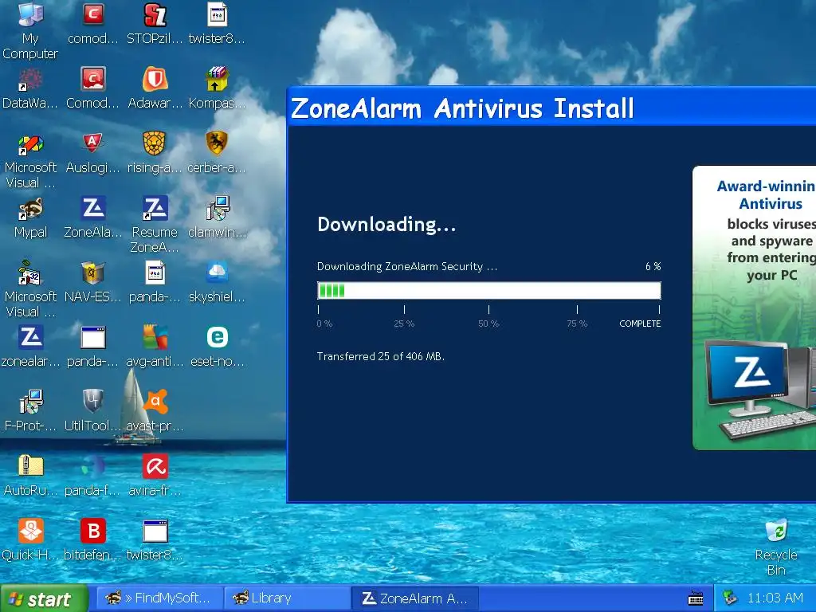This screenshot has height=612, width=816.
Task: Click the download progress bar
Action: click(x=489, y=290)
